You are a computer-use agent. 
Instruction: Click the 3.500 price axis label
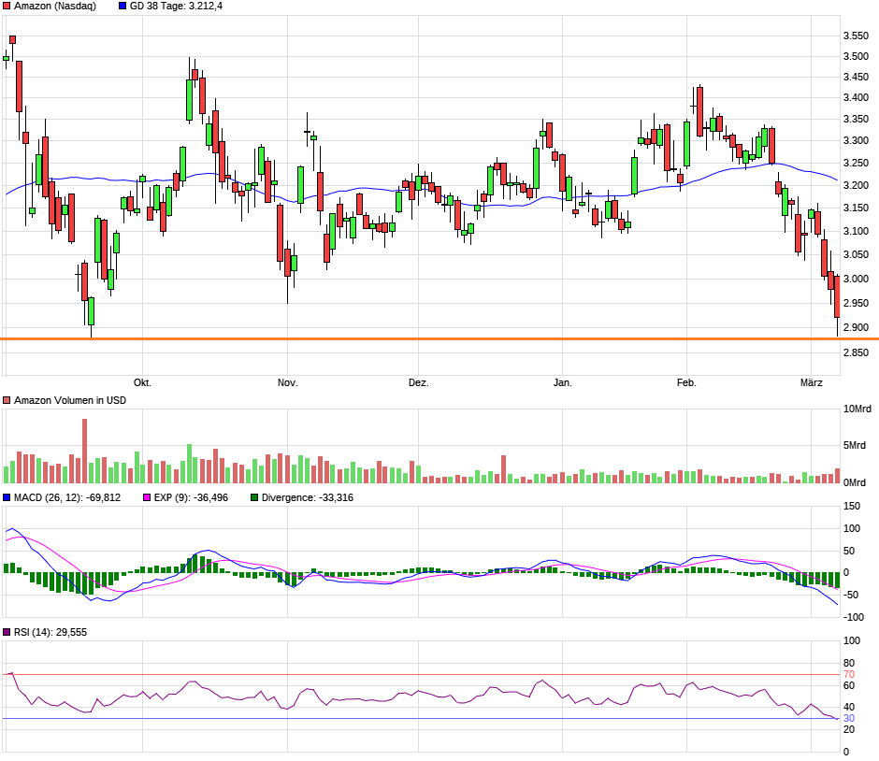click(x=856, y=57)
